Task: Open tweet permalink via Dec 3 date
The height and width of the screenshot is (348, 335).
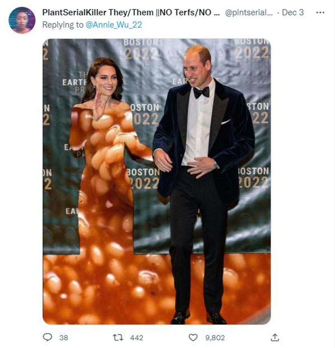Action: point(293,13)
